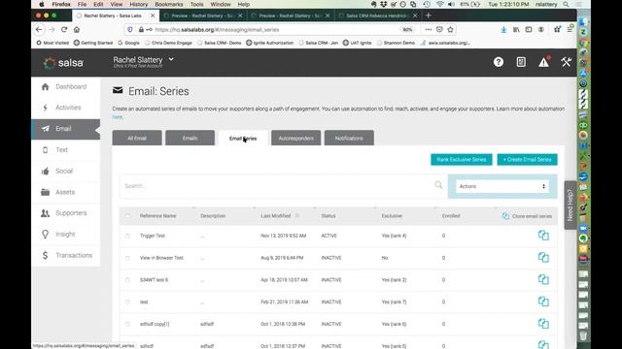The height and width of the screenshot is (349, 622).
Task: Open Insight section in sidebar
Action: (66, 235)
